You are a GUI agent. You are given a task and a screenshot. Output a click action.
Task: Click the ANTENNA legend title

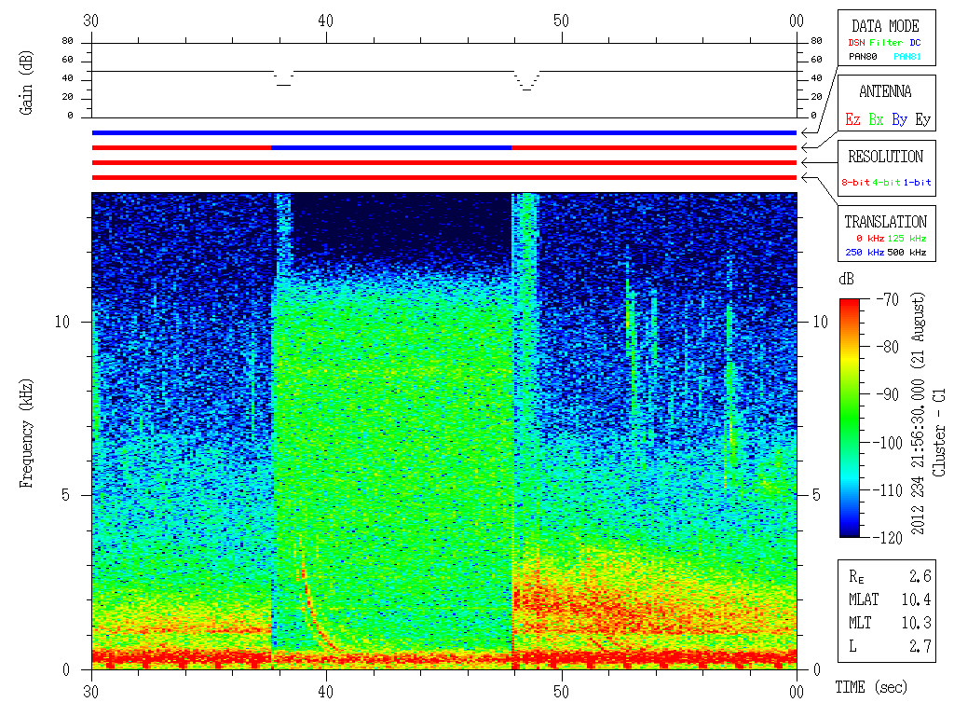pos(885,92)
